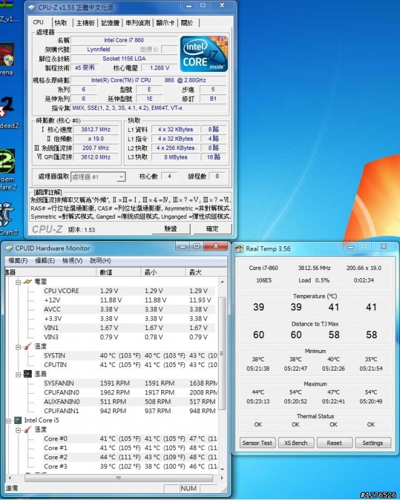
Task: Switch to the 記憶體 tab in CPU-Z
Action: click(x=110, y=22)
